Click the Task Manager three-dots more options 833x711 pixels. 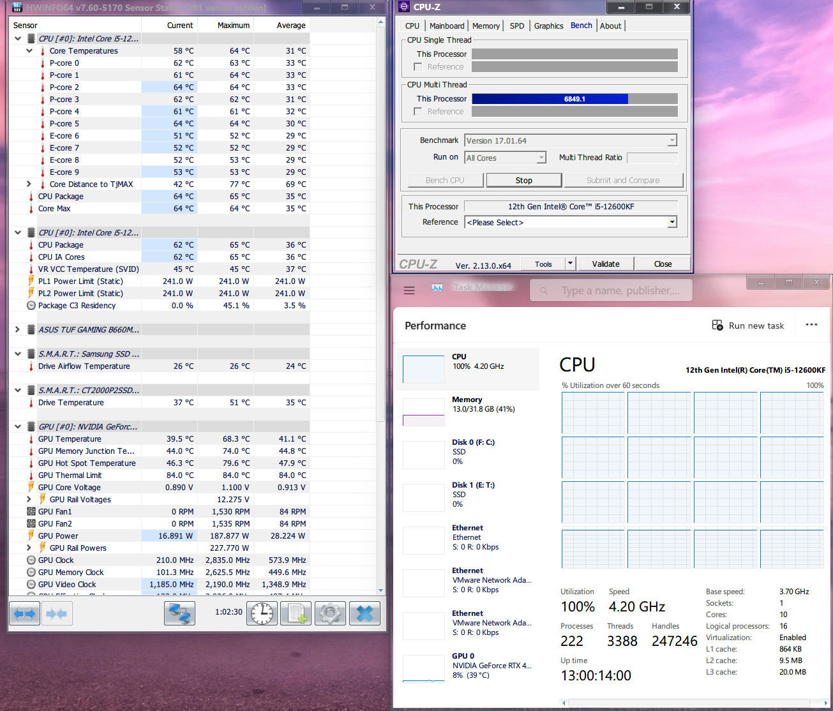[811, 325]
